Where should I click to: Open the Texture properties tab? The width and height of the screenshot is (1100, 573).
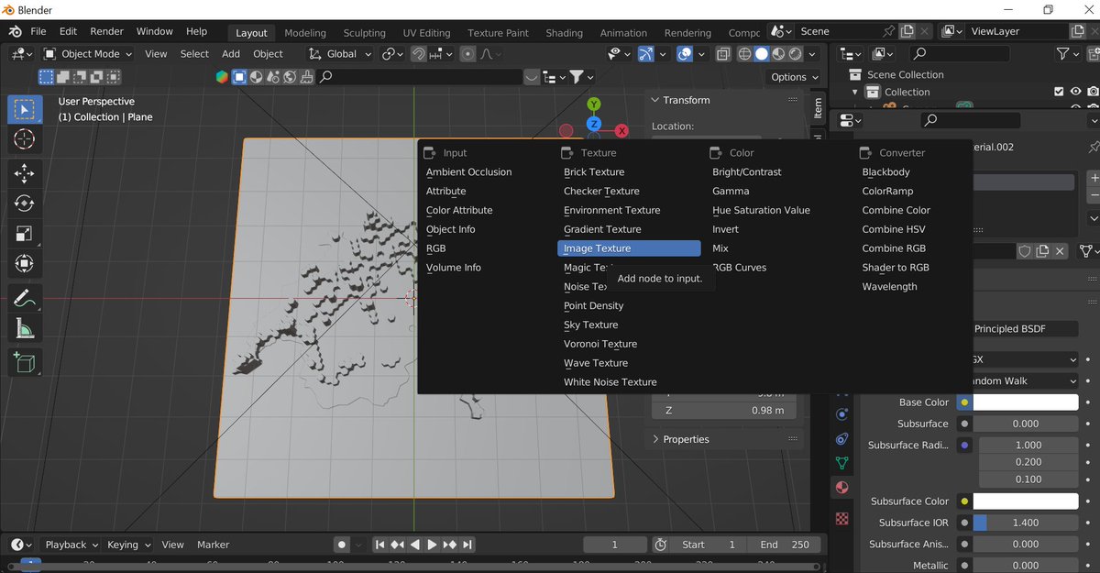click(x=842, y=519)
